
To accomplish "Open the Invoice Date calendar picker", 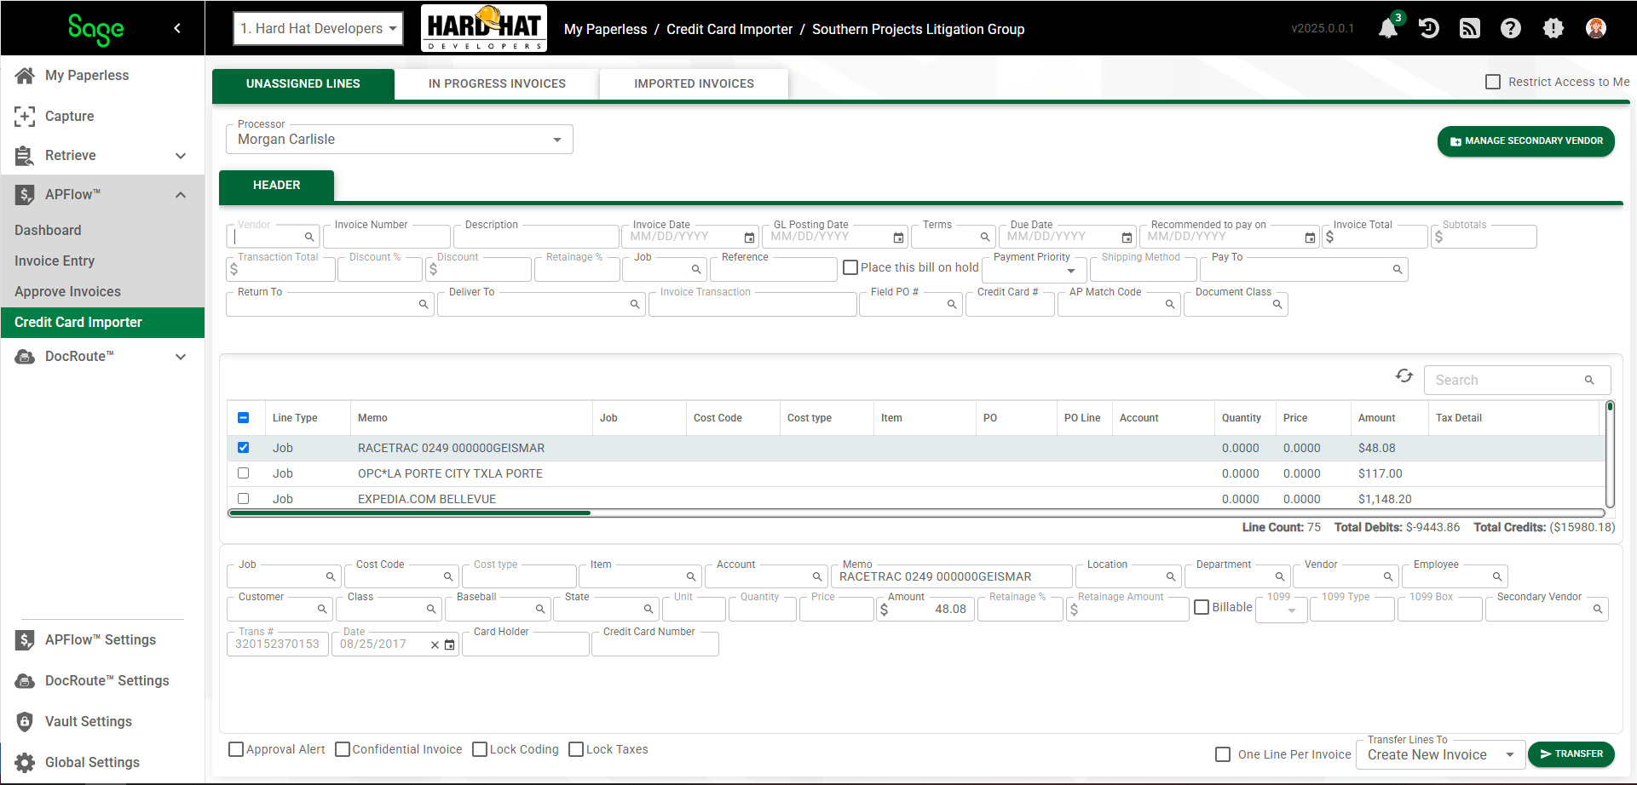I will [x=749, y=238].
